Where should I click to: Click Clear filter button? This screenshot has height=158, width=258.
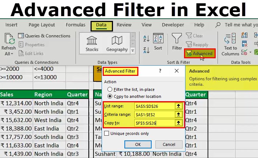point(194,36)
